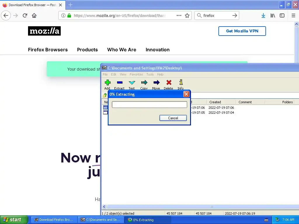Viewport: 299px width, 224px height.
Task: Click the Test toolbar icon in 7-Zip
Action: point(132,83)
